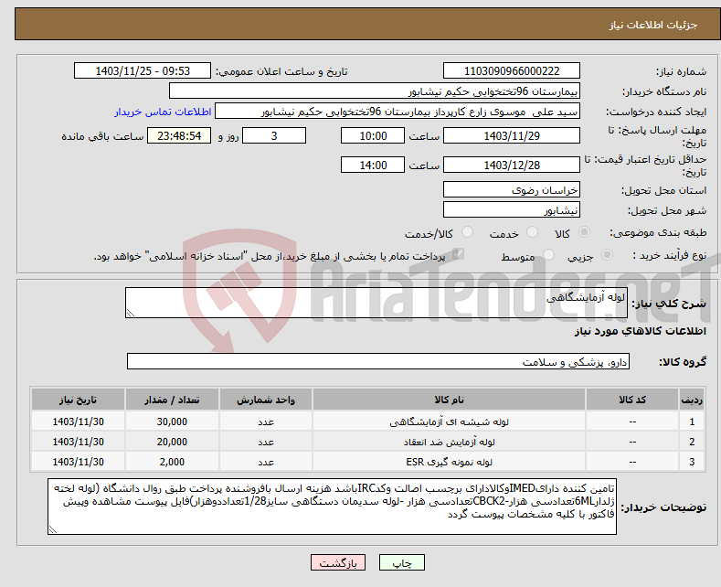Click row number 2 cell
Screen dimensions: 721x587
692,442
